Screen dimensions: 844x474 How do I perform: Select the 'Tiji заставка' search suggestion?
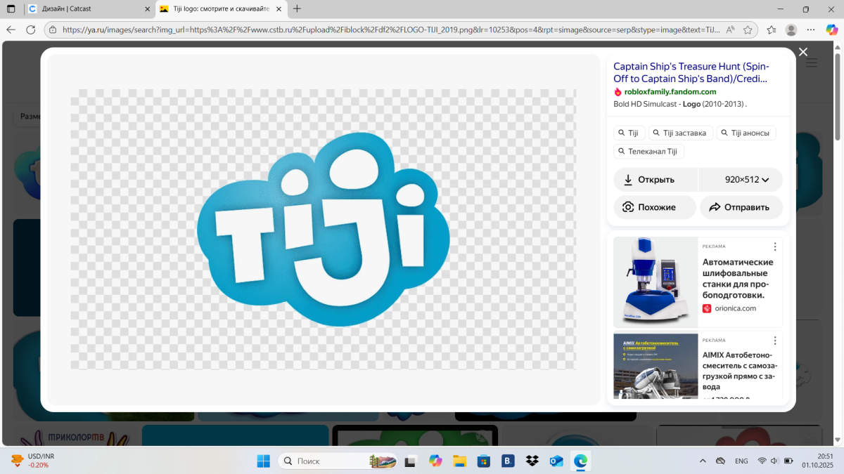pyautogui.click(x=681, y=133)
